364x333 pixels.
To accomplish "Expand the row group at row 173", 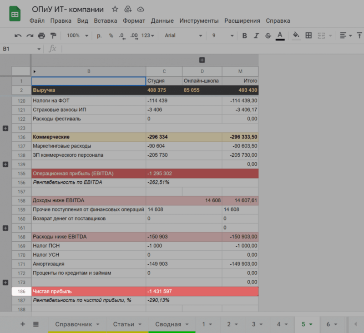I will (5, 283).
